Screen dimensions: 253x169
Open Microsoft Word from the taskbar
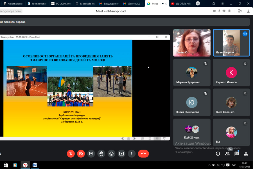(x=35, y=165)
